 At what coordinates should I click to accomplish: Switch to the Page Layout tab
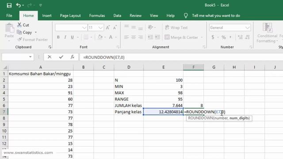tap(70, 16)
